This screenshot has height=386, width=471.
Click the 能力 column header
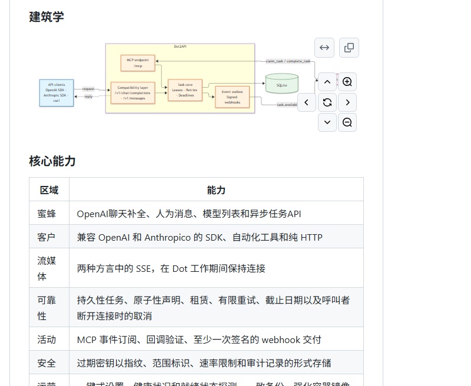(216, 189)
